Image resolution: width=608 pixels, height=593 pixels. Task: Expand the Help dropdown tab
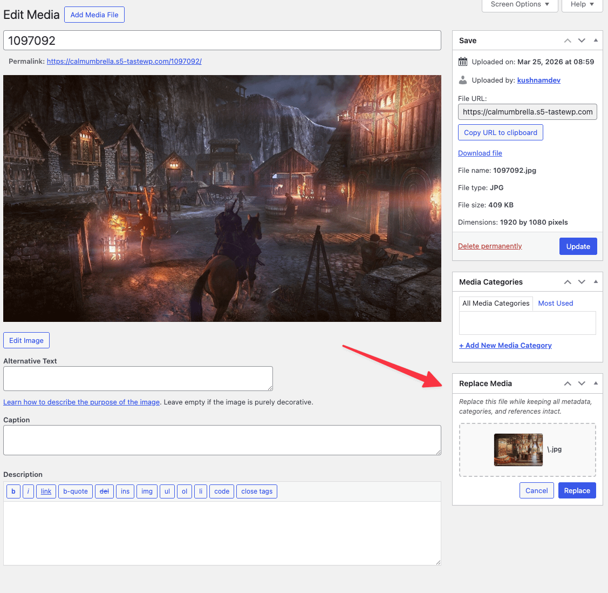click(582, 4)
